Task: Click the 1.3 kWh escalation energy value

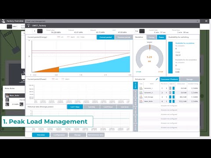Action: click(194, 97)
